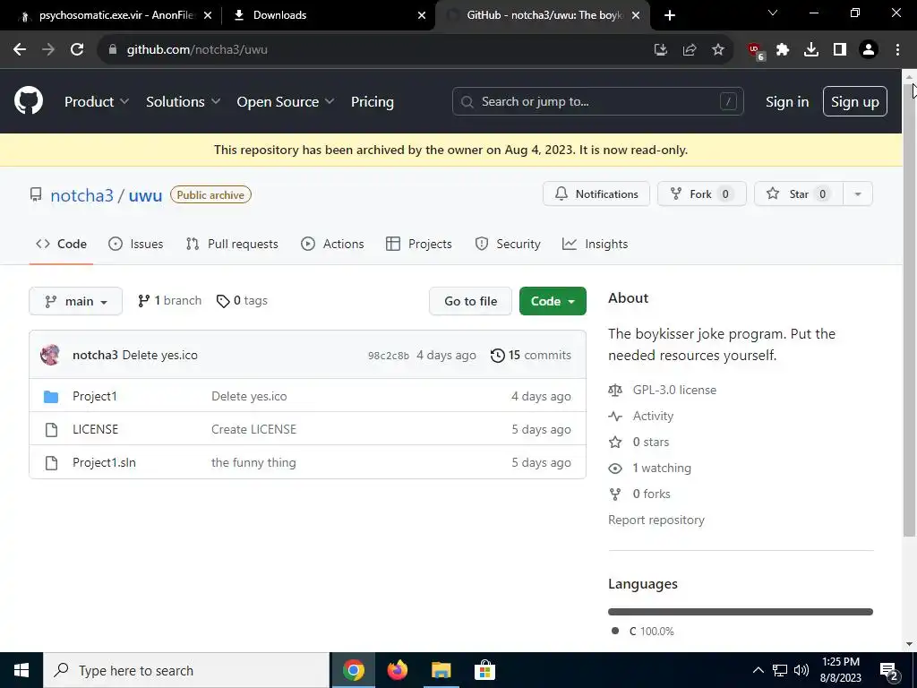The image size is (917, 688).
Task: Open Chrome three-dot menu
Action: click(x=897, y=50)
